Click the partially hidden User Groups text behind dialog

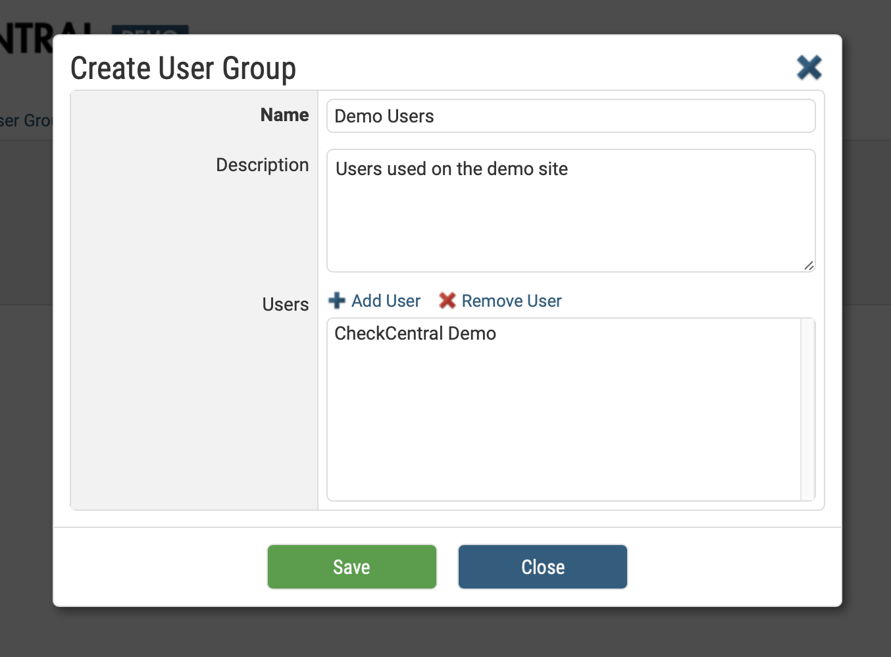tap(26, 121)
